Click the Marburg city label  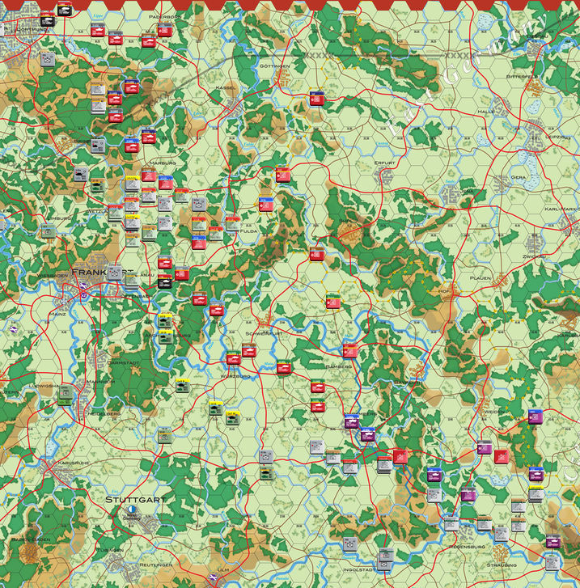coord(163,163)
